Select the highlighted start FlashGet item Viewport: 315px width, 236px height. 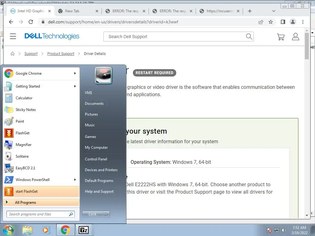[41, 191]
